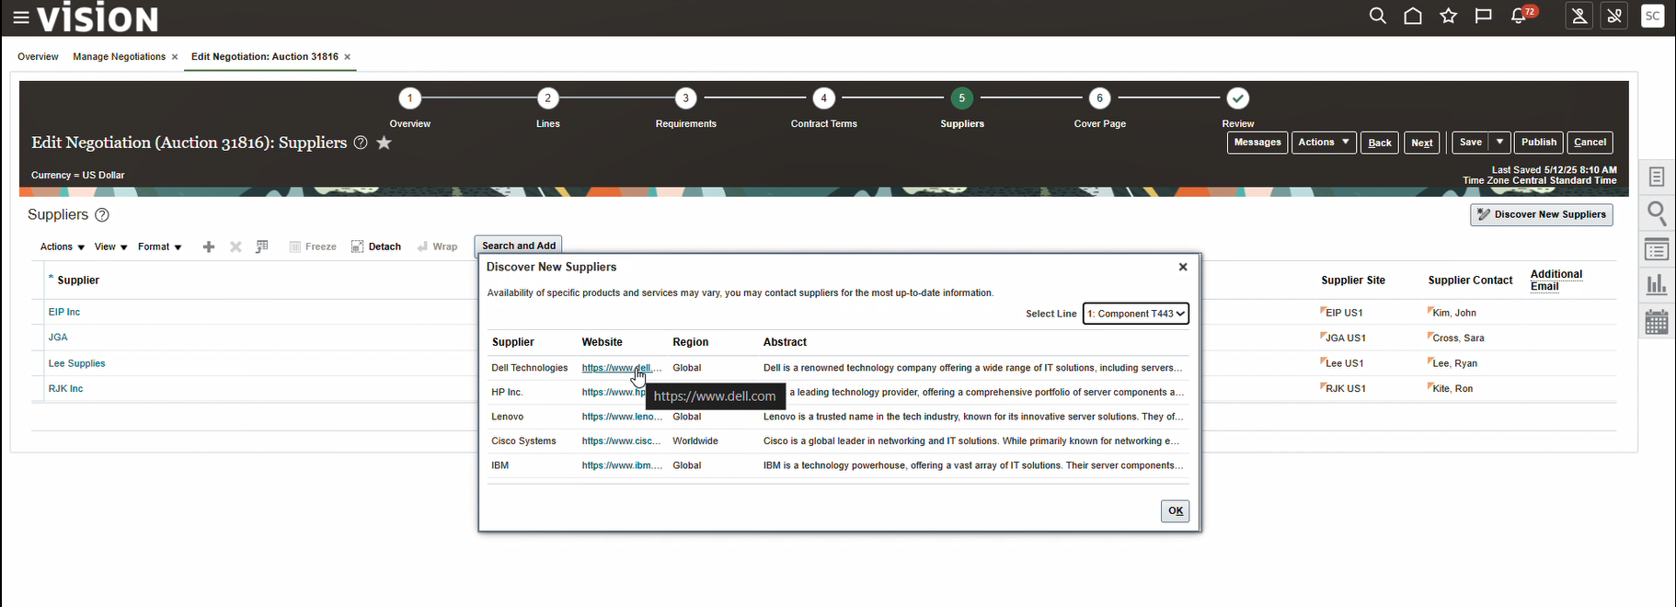The height and width of the screenshot is (607, 1676).
Task: Open notifications bell with 72 badge
Action: 1522,15
